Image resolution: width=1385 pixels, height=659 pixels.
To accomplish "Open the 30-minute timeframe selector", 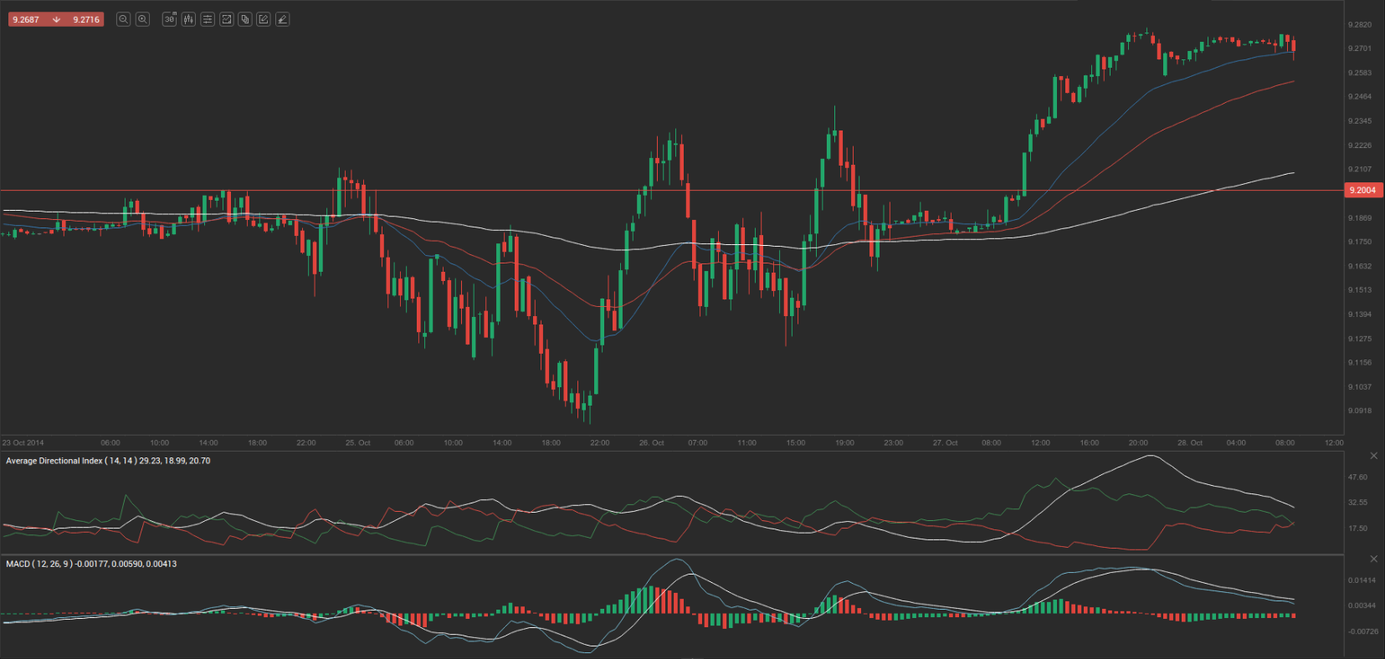I will click(x=169, y=19).
